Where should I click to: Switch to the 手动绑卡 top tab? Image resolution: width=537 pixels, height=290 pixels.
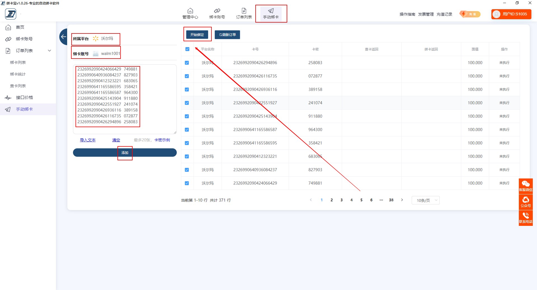[x=271, y=14]
